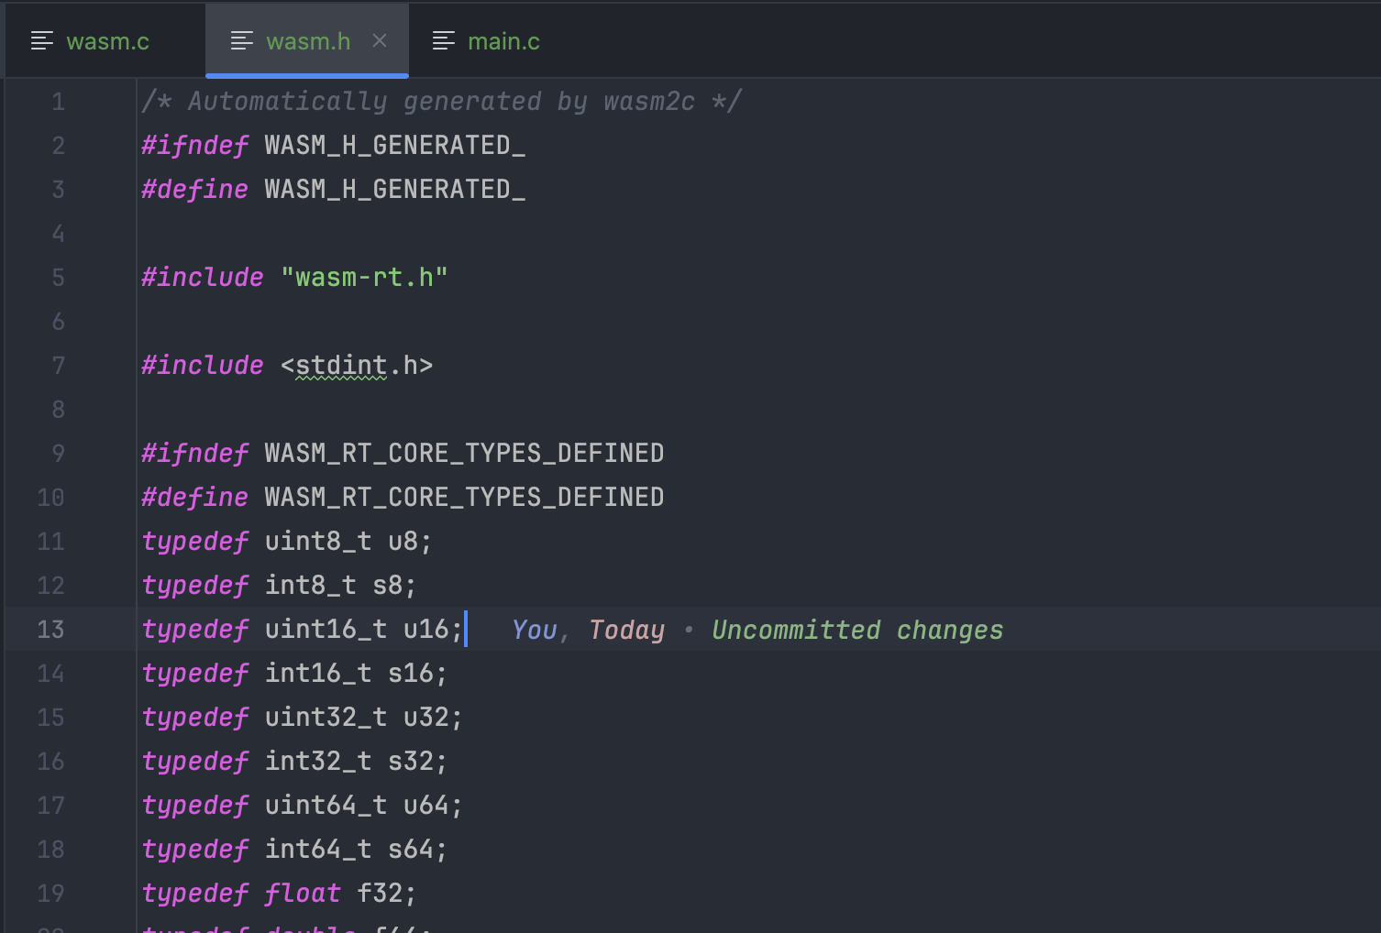Image resolution: width=1381 pixels, height=933 pixels.
Task: Close the wasm.h tab
Action: (x=380, y=40)
